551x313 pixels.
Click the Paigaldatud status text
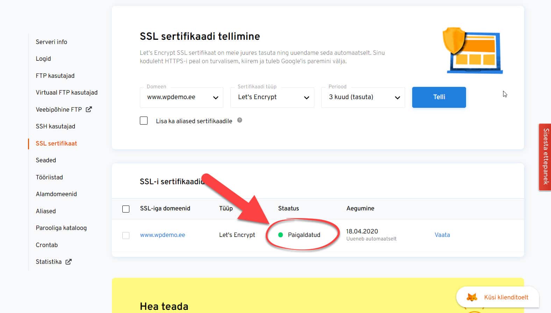[x=304, y=235]
